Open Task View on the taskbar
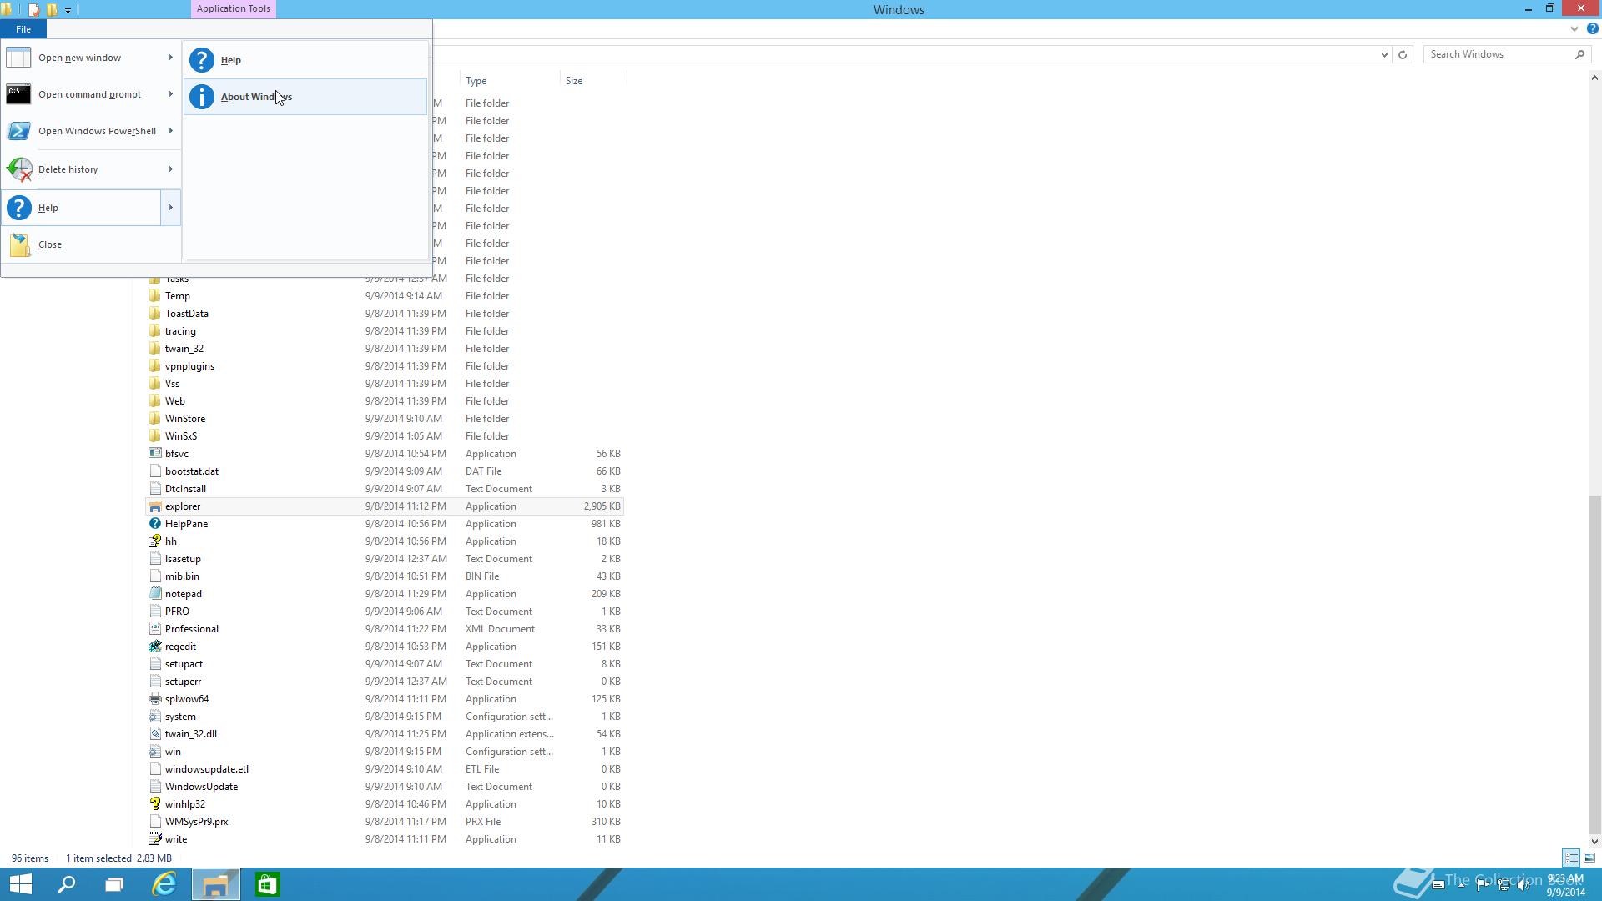Image resolution: width=1602 pixels, height=901 pixels. (114, 884)
